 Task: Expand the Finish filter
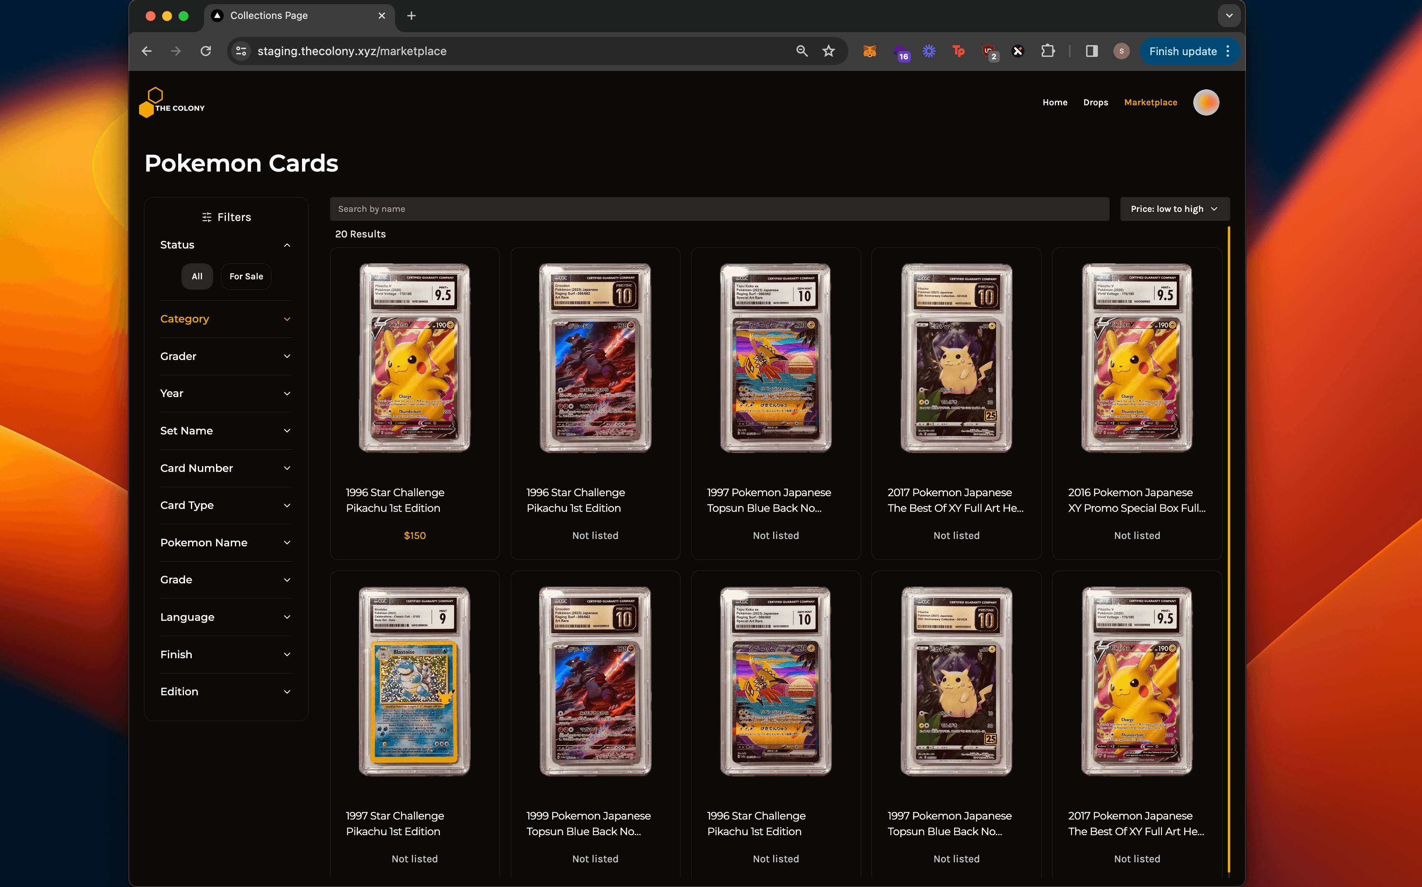tap(226, 654)
